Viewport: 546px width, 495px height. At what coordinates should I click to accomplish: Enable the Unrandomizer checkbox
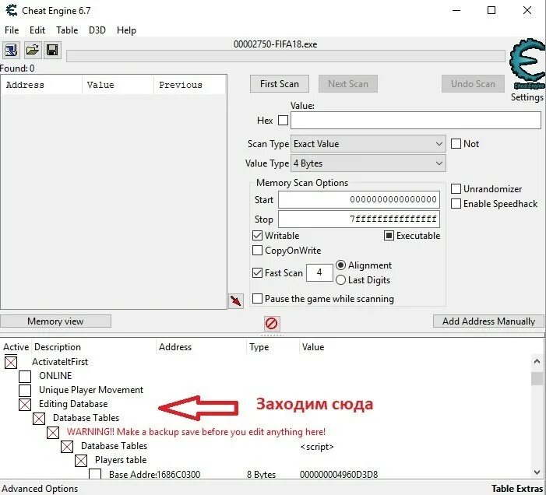click(x=456, y=189)
